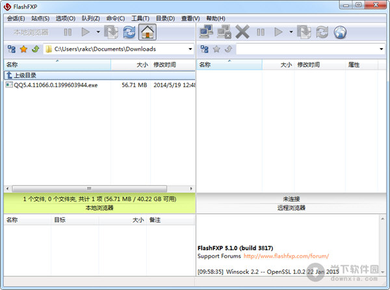This screenshot has width=390, height=290.
Task: Click local pane horizontal scrollbar thumb
Action: pyautogui.click(x=89, y=189)
